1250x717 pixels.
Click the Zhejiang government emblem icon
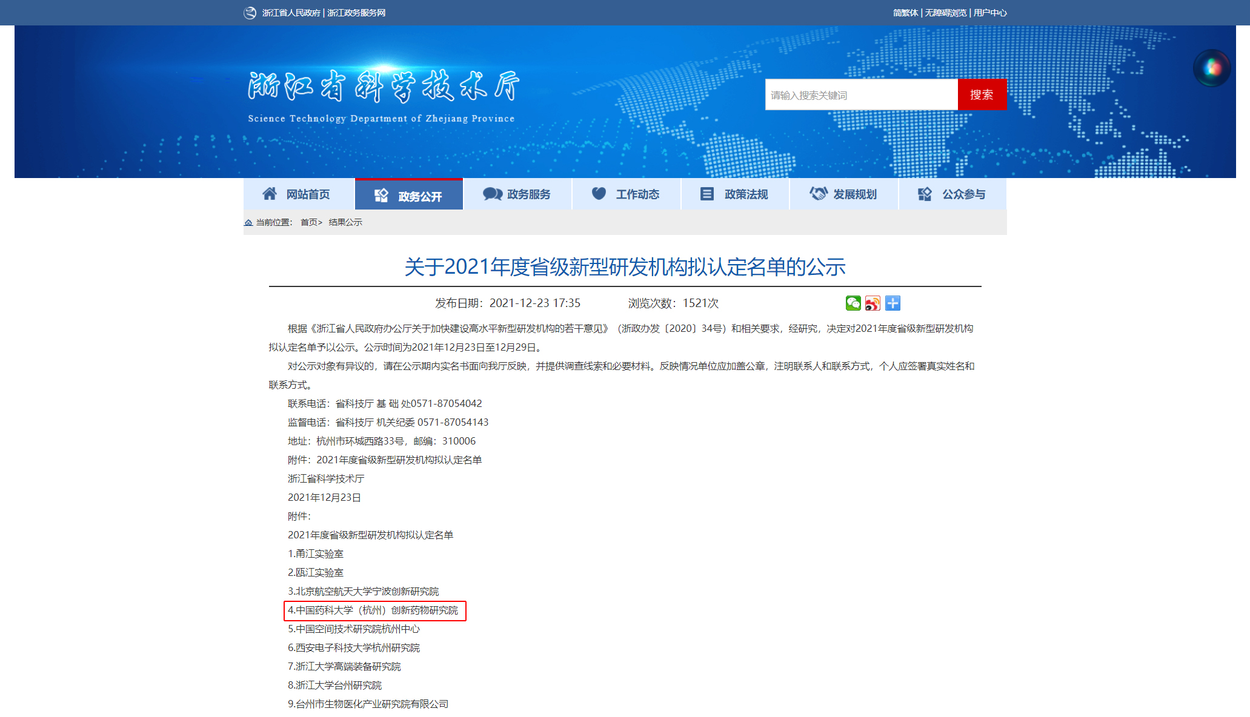click(x=250, y=13)
